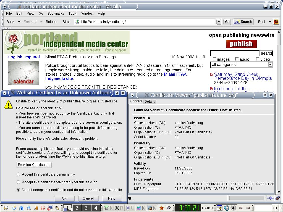Viewport: 283px width, 212px height.
Task: Click into the newswire search text field
Action: (x=235, y=53)
